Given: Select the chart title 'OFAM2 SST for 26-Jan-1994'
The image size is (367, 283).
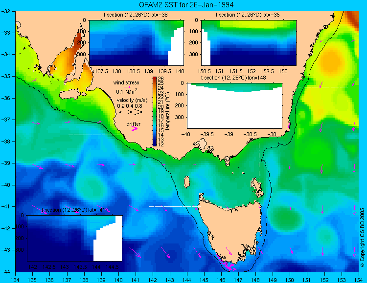Looking at the screenshot, I should coord(186,5).
